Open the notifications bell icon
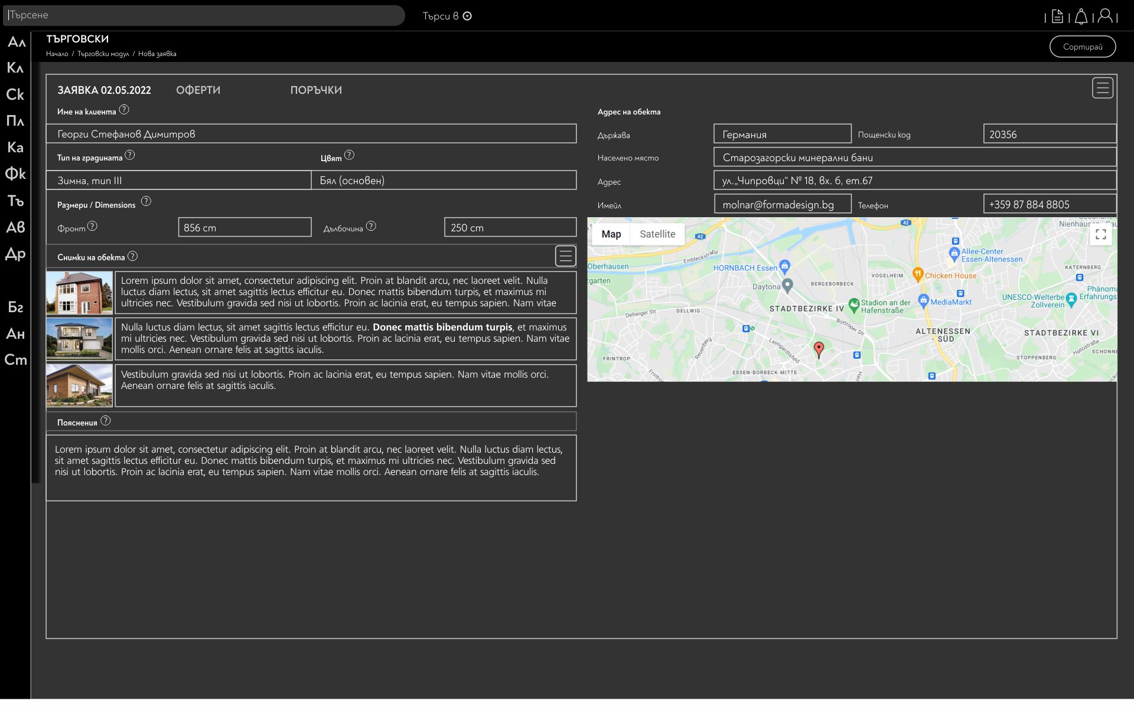 (x=1081, y=17)
